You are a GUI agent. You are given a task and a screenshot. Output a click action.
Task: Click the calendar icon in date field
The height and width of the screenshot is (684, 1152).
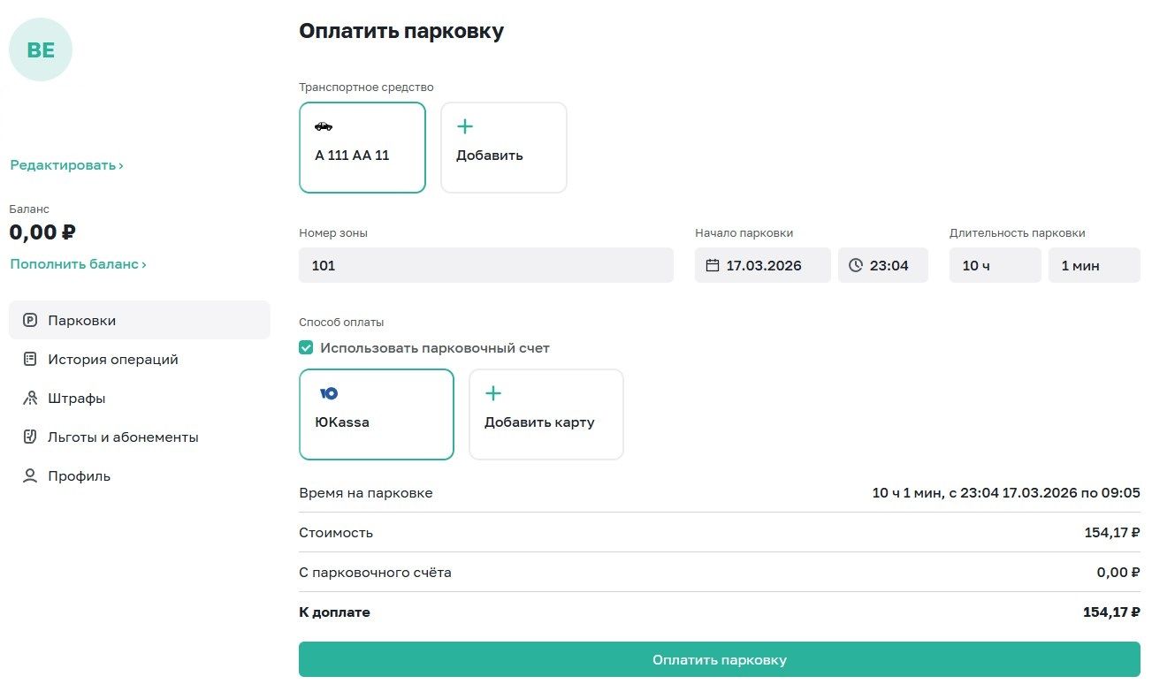713,265
